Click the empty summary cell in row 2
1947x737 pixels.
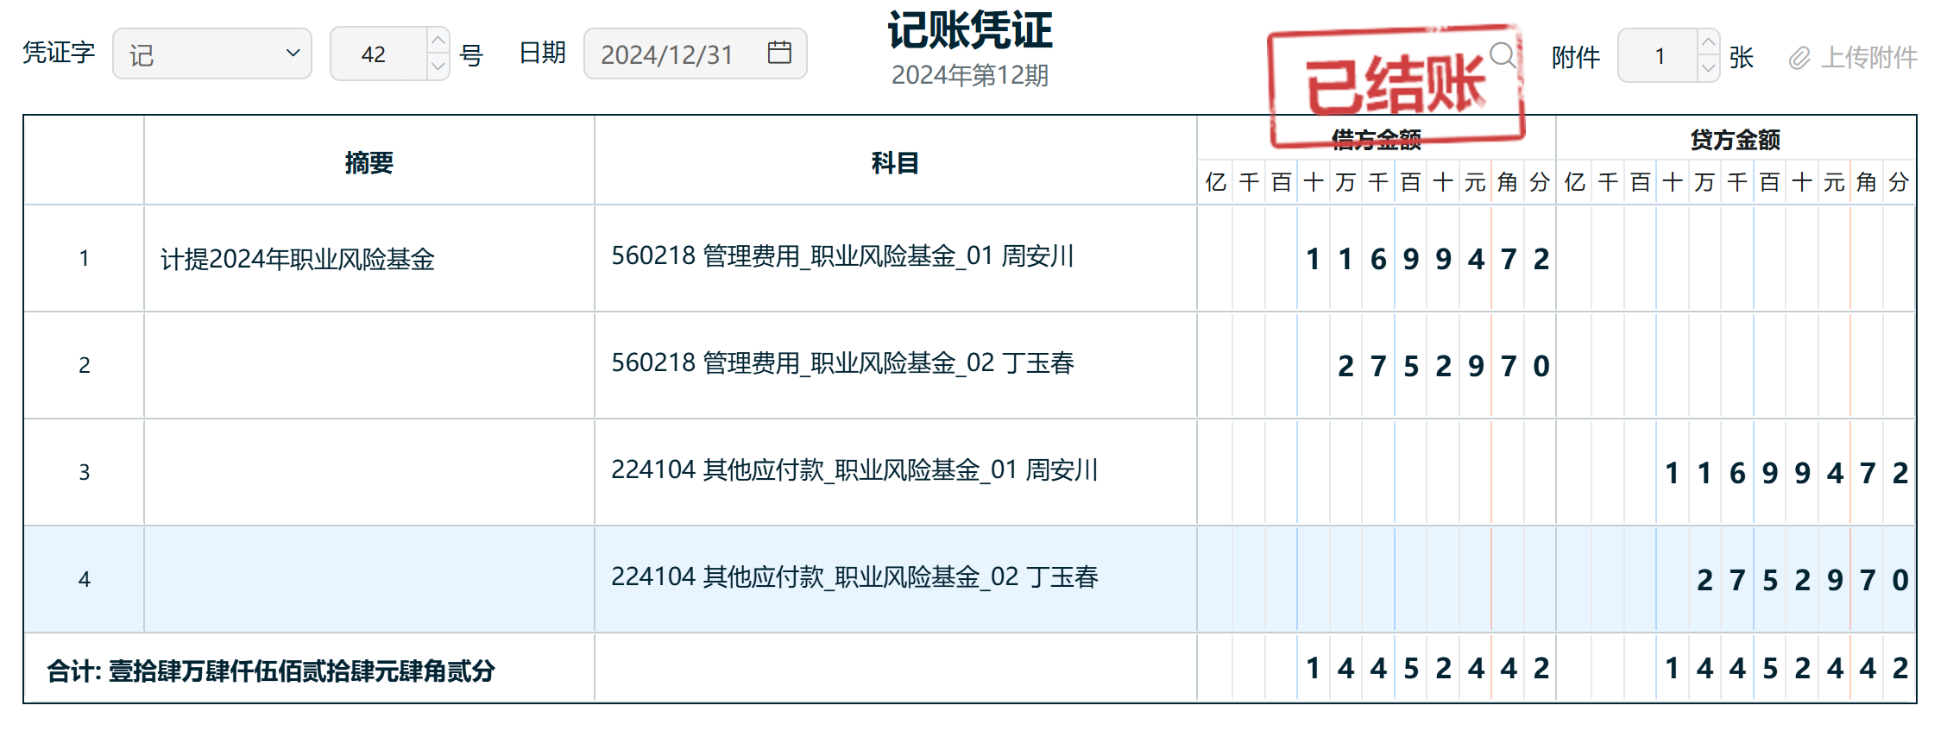point(369,365)
